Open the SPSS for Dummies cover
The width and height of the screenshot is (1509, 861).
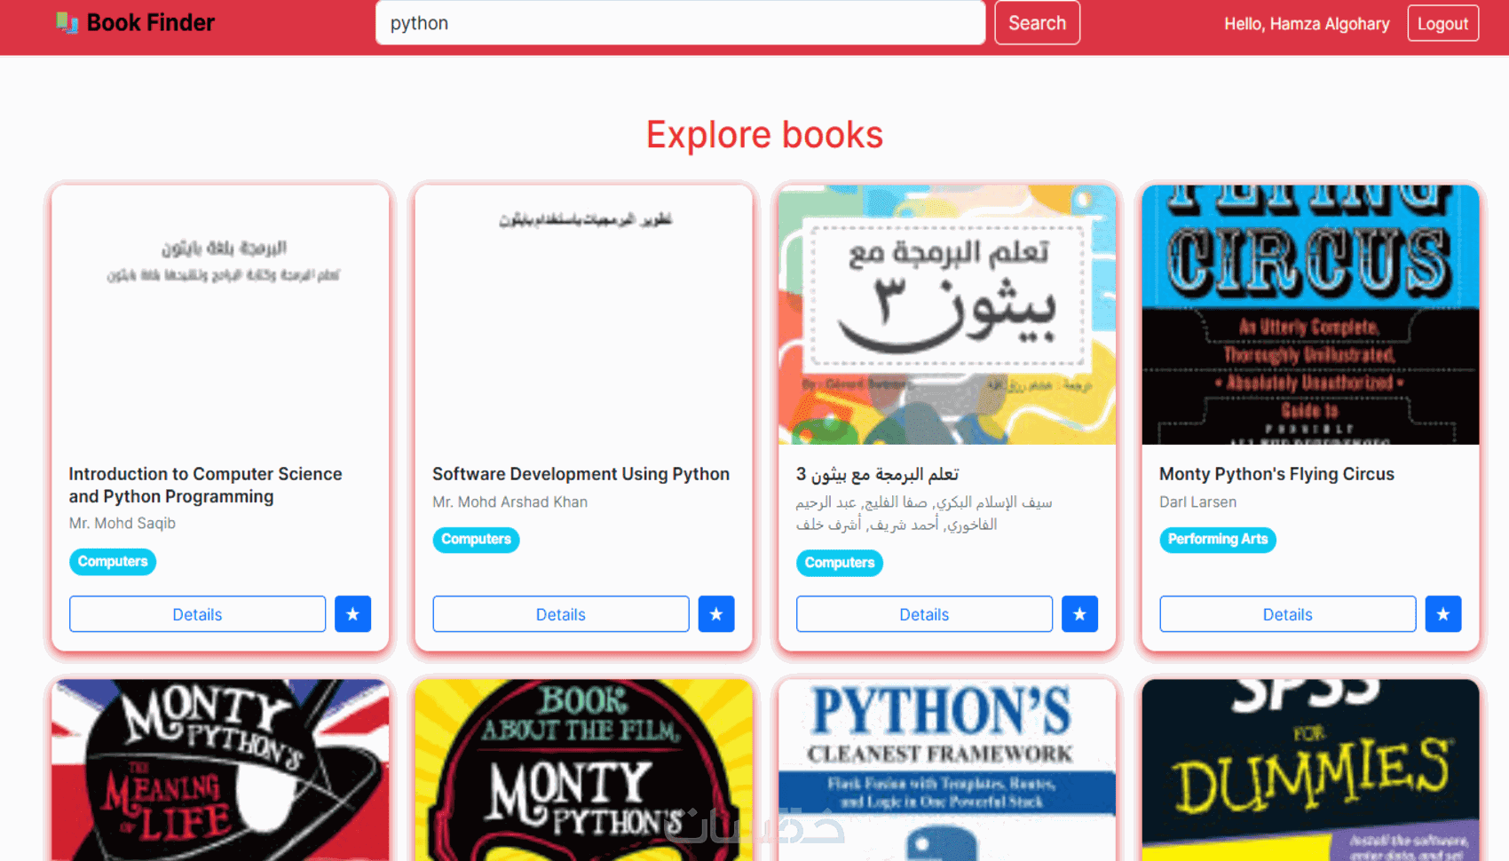point(1310,770)
